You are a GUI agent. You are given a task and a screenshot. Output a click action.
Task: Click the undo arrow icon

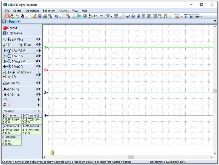(101, 16)
